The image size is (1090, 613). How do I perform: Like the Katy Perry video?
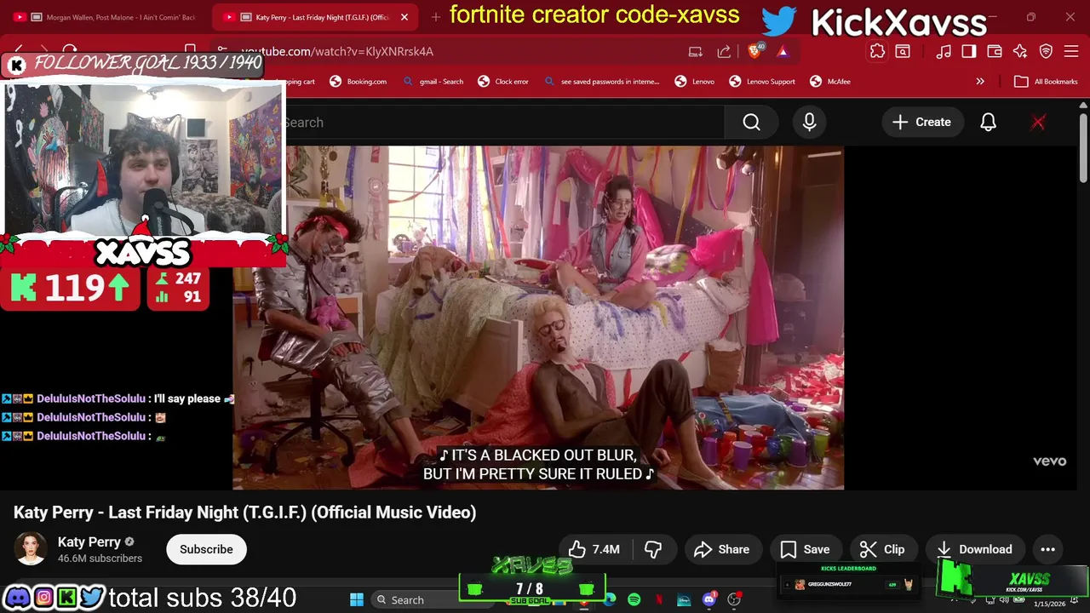point(594,549)
